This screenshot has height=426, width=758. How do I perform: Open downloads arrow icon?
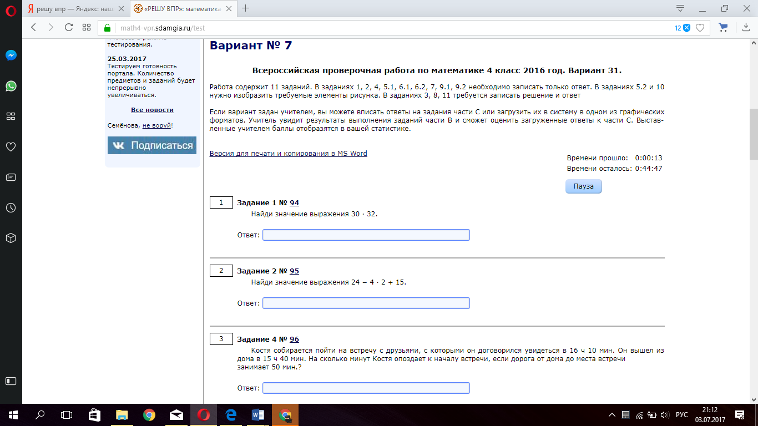746,27
